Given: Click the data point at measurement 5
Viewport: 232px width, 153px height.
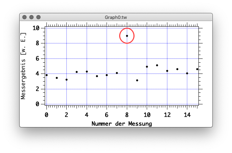Looking at the screenshot, I should [97, 76].
